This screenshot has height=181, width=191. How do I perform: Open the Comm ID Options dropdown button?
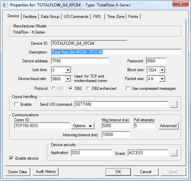pos(83,126)
